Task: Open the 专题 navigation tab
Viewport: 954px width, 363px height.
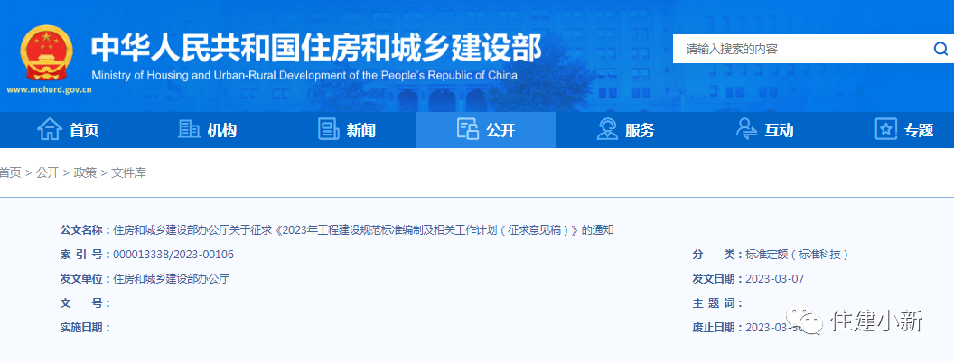Action: click(x=903, y=129)
